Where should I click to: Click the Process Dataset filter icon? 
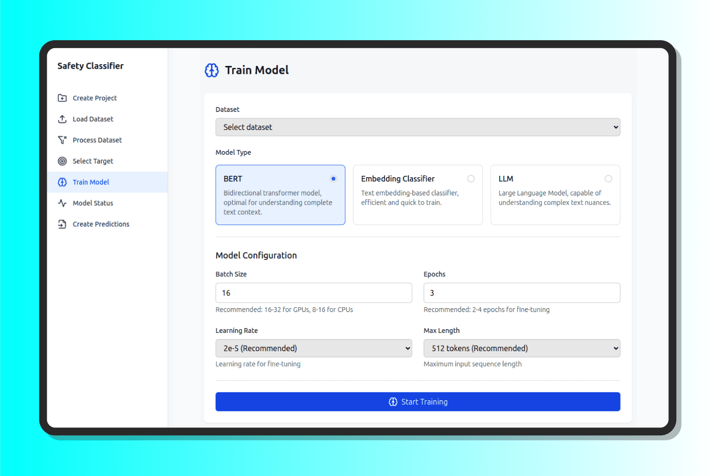pos(62,140)
